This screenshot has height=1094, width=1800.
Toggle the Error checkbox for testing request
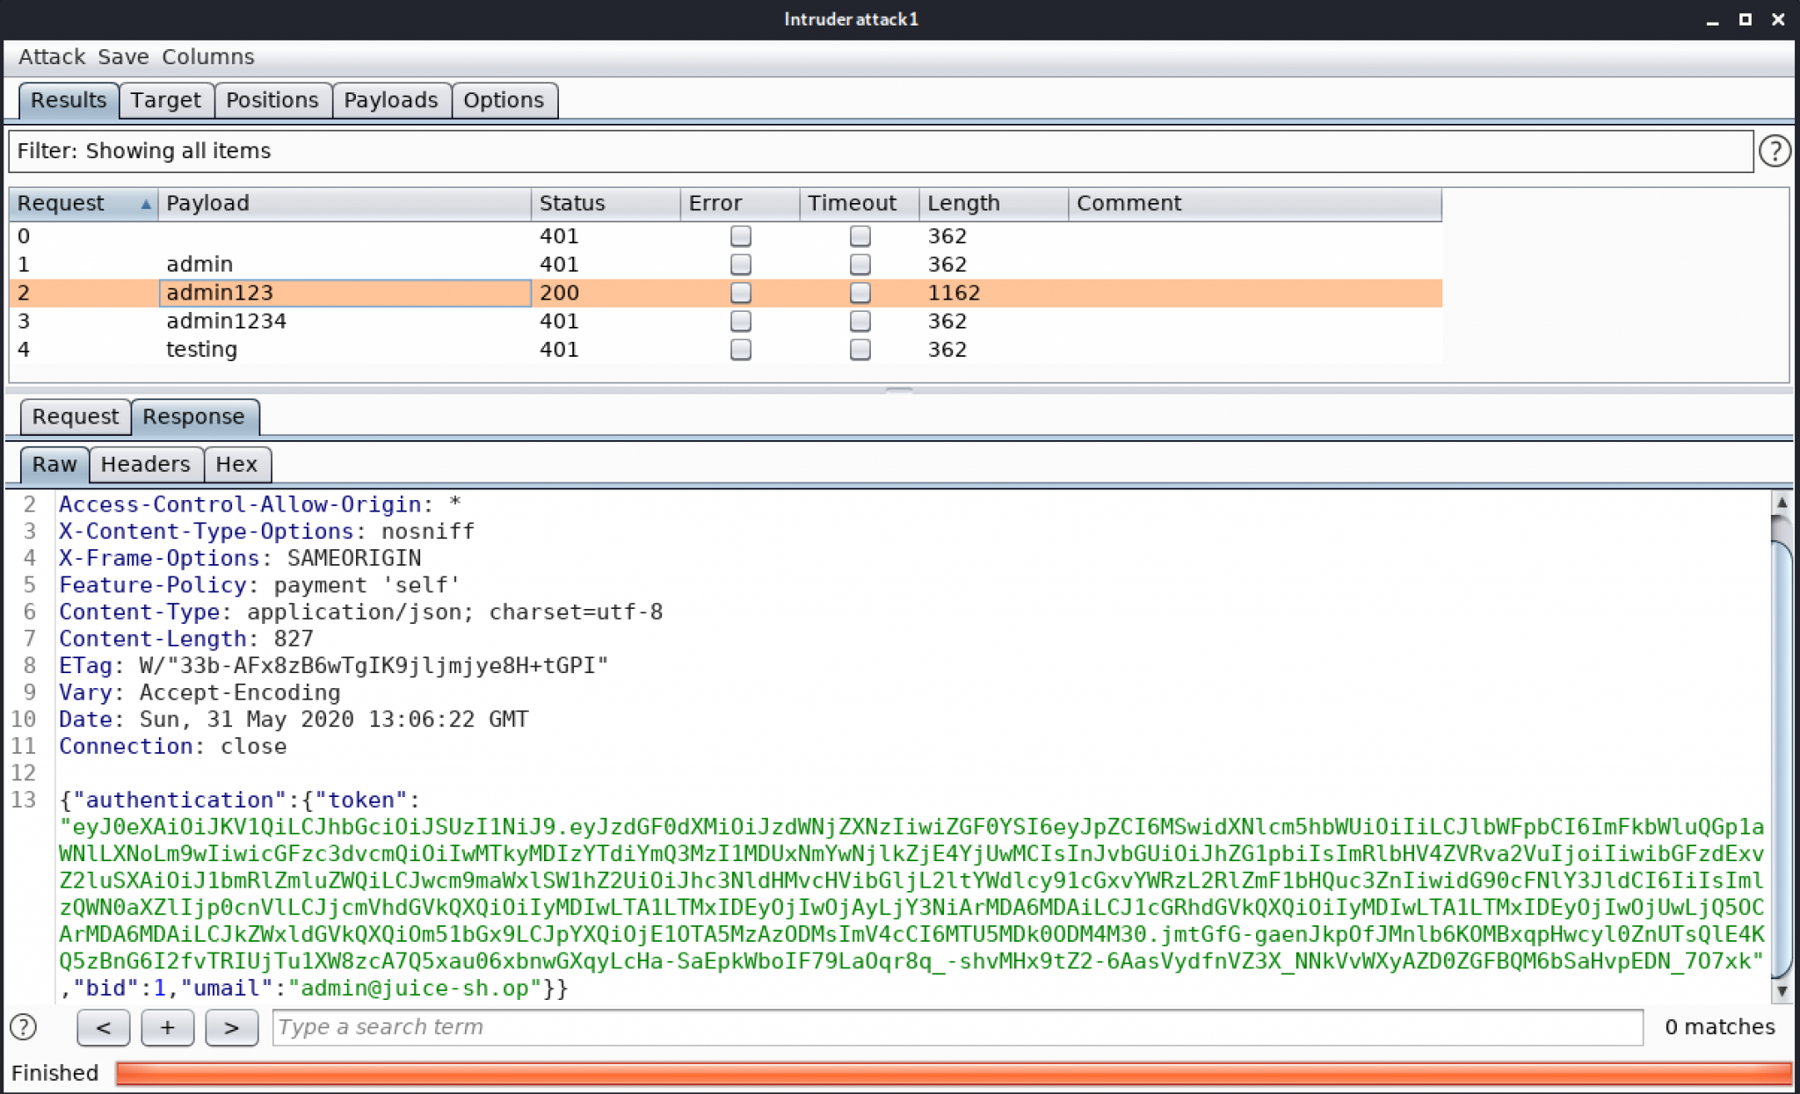click(x=740, y=349)
